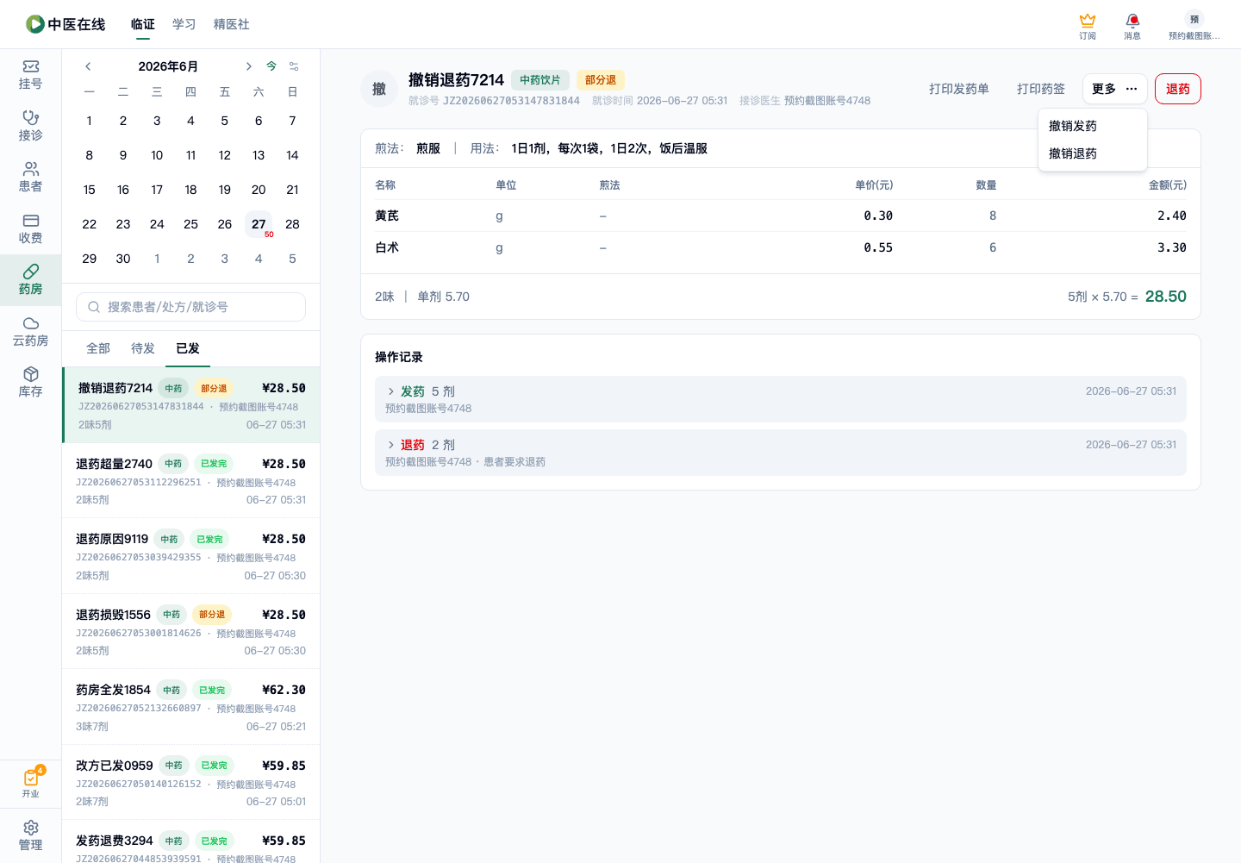Select the 全部 list tab
The image size is (1241, 863).
click(98, 348)
